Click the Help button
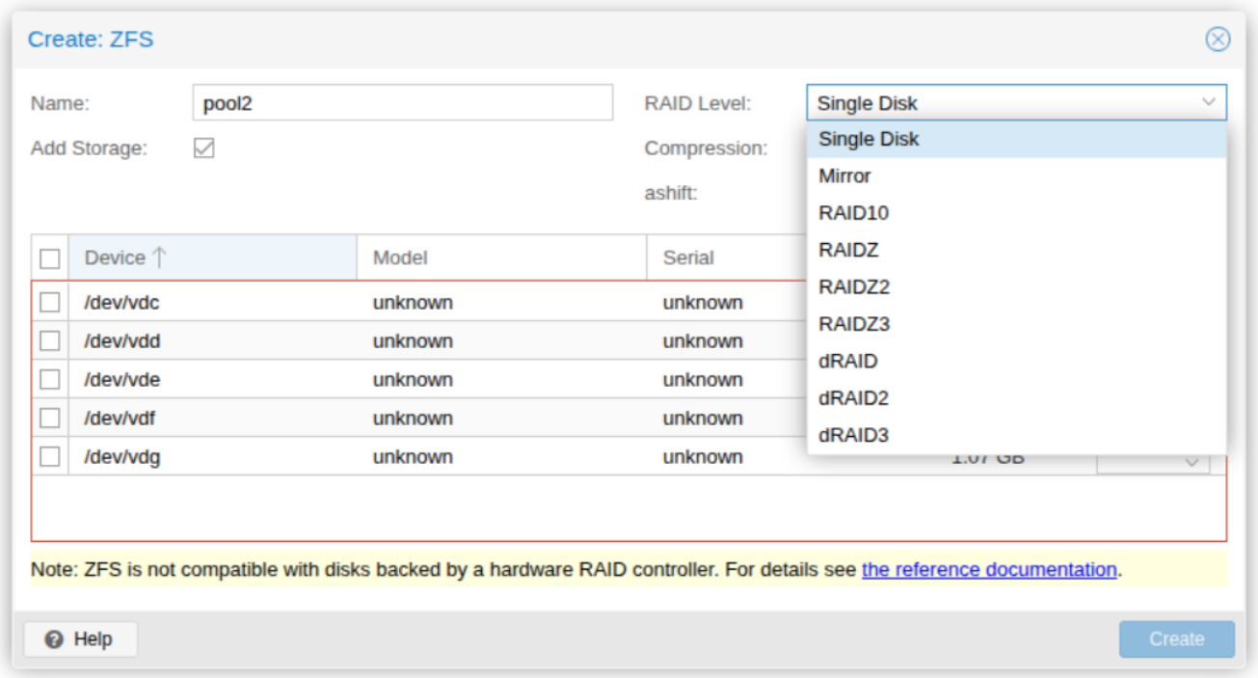The height and width of the screenshot is (678, 1258). coord(81,639)
